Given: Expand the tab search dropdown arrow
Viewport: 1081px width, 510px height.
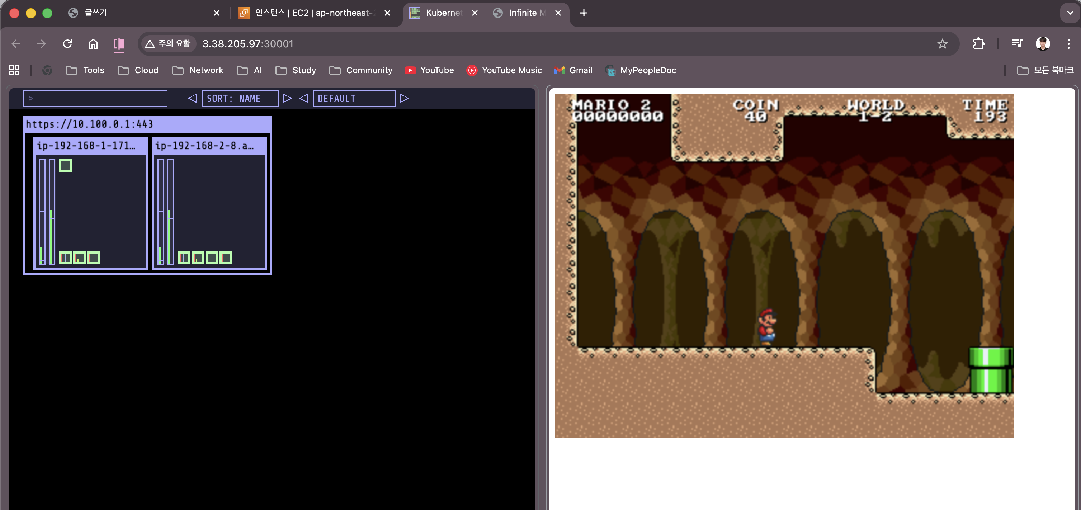Looking at the screenshot, I should [1070, 13].
